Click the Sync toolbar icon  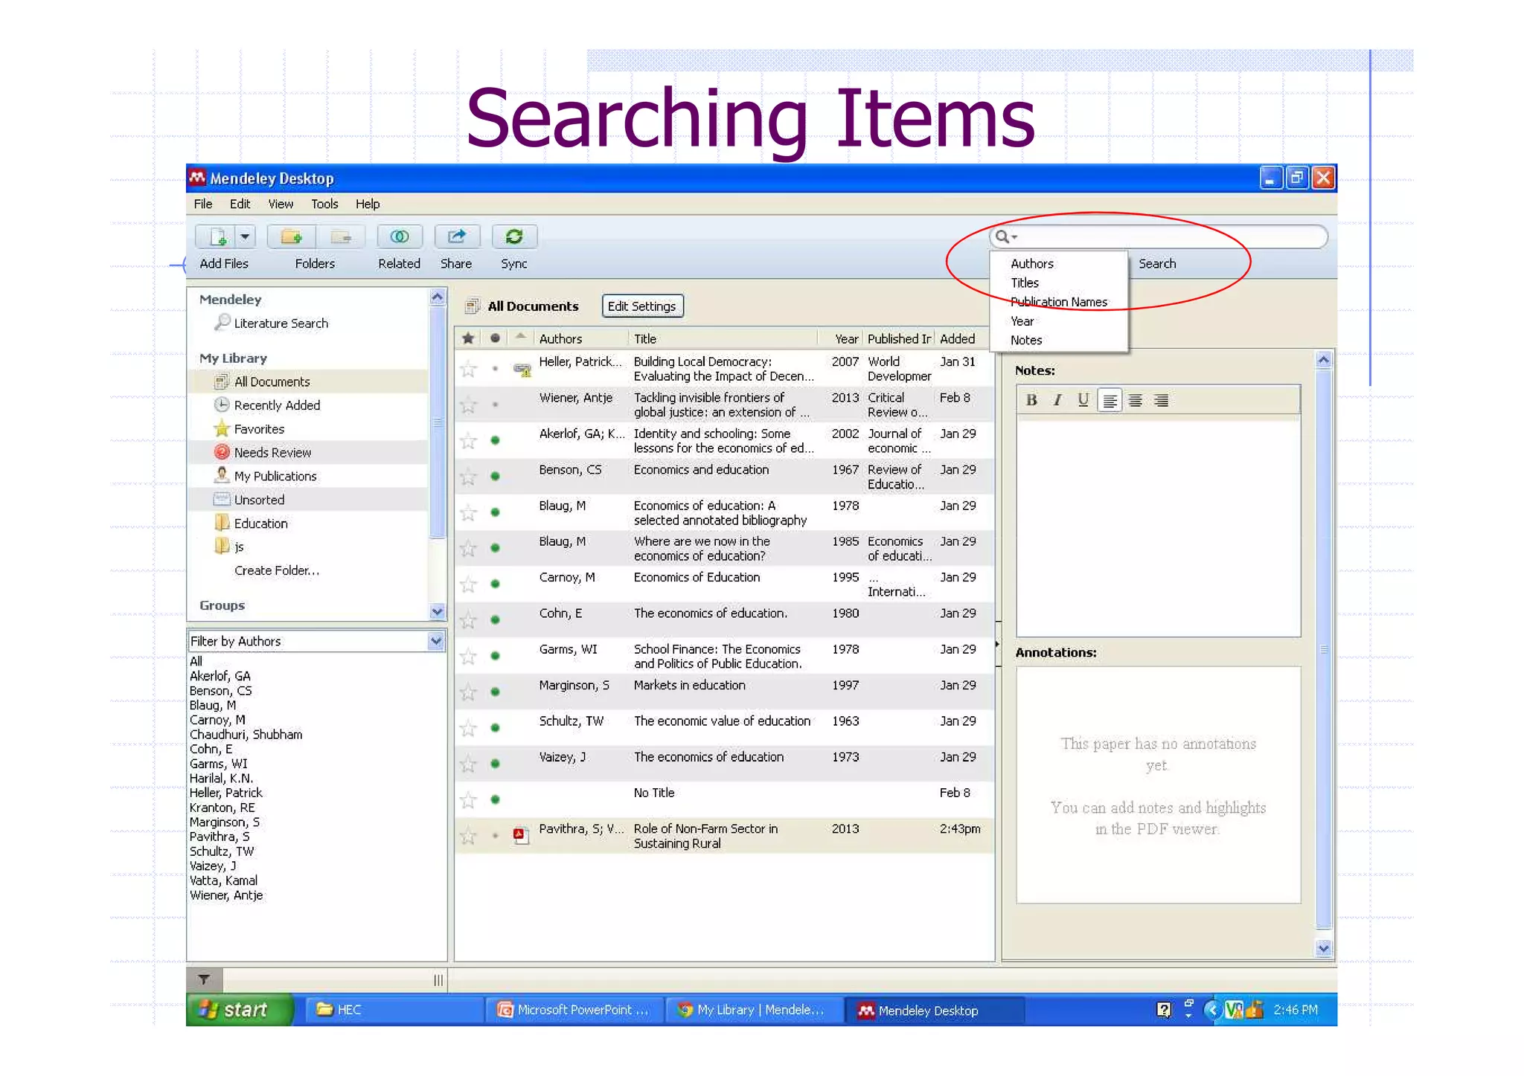coord(514,236)
